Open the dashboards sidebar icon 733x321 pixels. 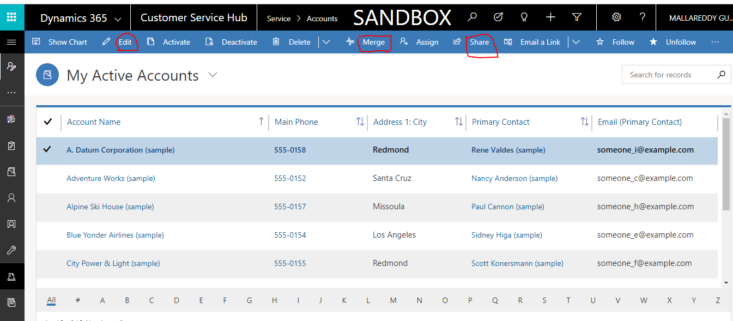[11, 119]
